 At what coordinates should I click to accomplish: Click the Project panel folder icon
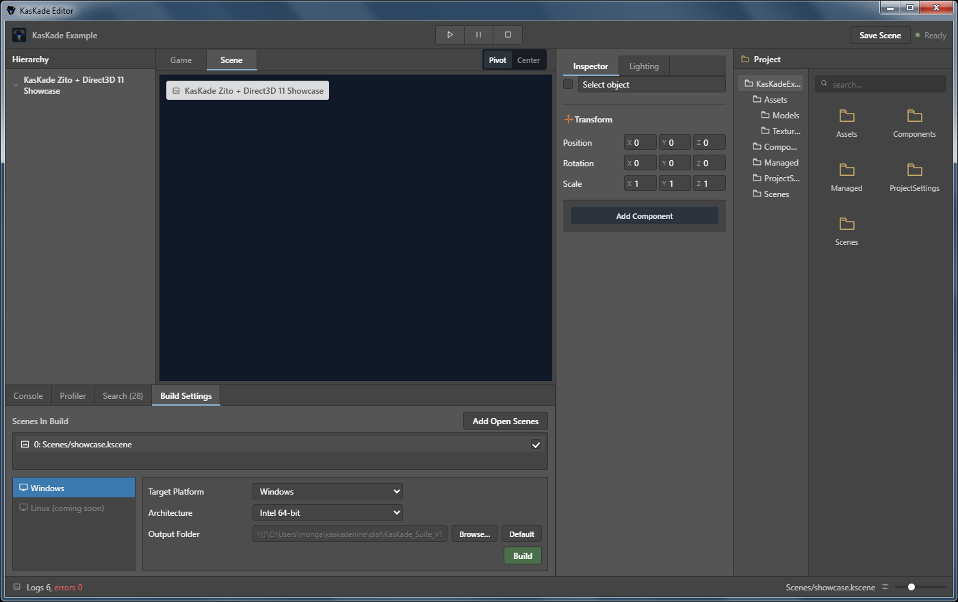pyautogui.click(x=745, y=60)
